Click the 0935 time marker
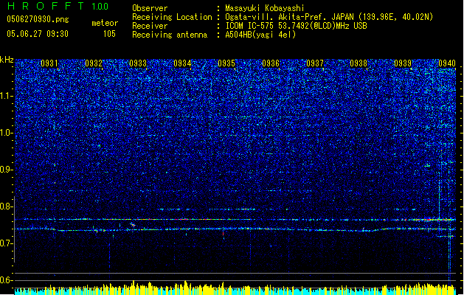This screenshot has height=295, width=464. click(x=226, y=63)
